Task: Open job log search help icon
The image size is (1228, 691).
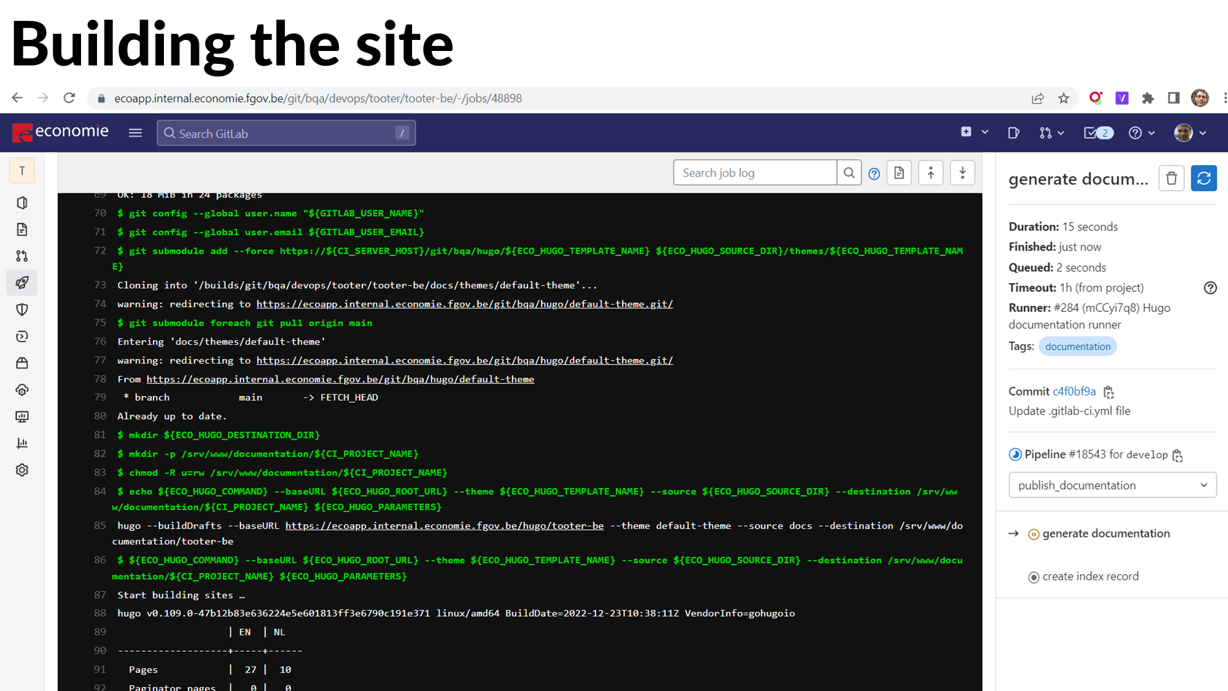Action: tap(874, 174)
